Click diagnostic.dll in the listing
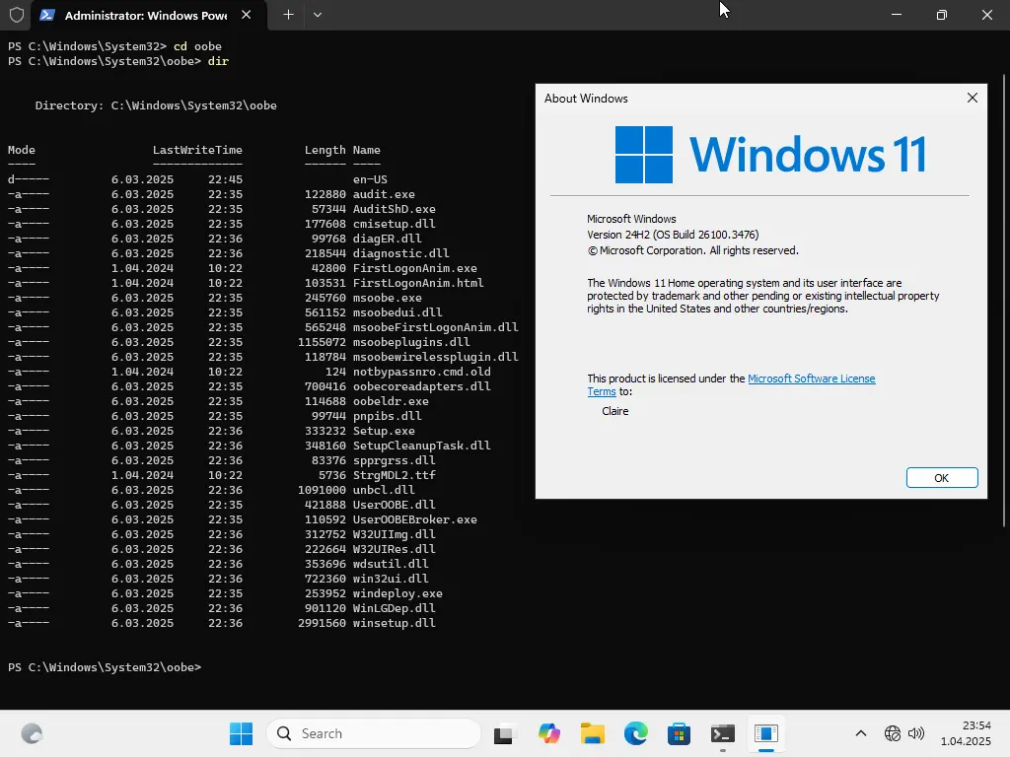The height and width of the screenshot is (757, 1010). 400,253
